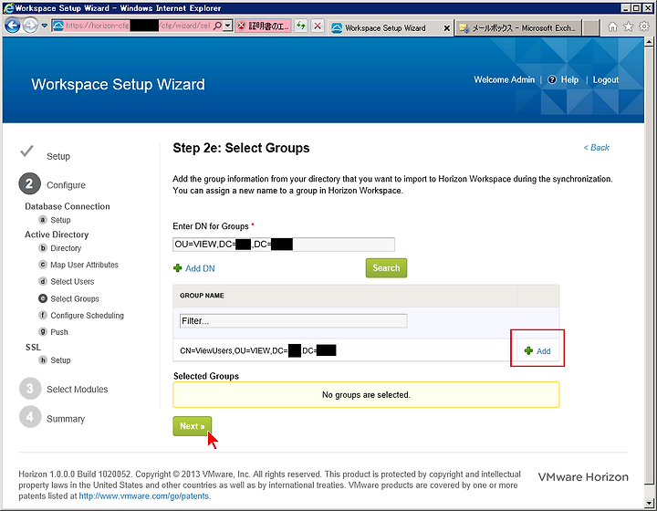This screenshot has height=511, width=657.
Task: Close the Workspace Setup Wizard tab
Action: (x=446, y=28)
